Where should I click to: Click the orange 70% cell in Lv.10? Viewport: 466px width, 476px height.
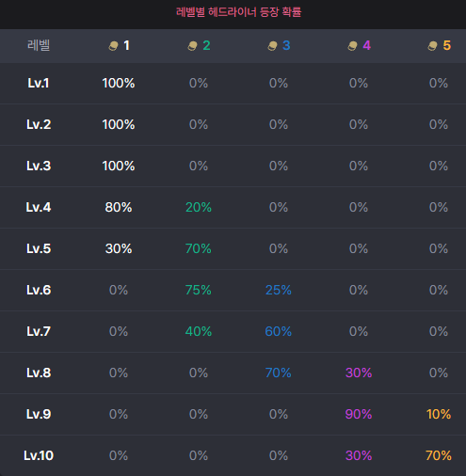coord(439,455)
